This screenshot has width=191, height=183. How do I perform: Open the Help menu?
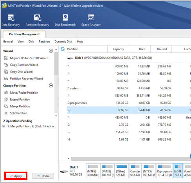tap(80, 42)
